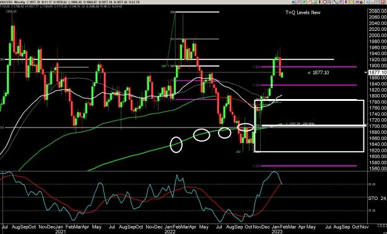The height and width of the screenshot is (234, 387).
Task: Select the magenta level line near 1570
Action: pos(309,166)
